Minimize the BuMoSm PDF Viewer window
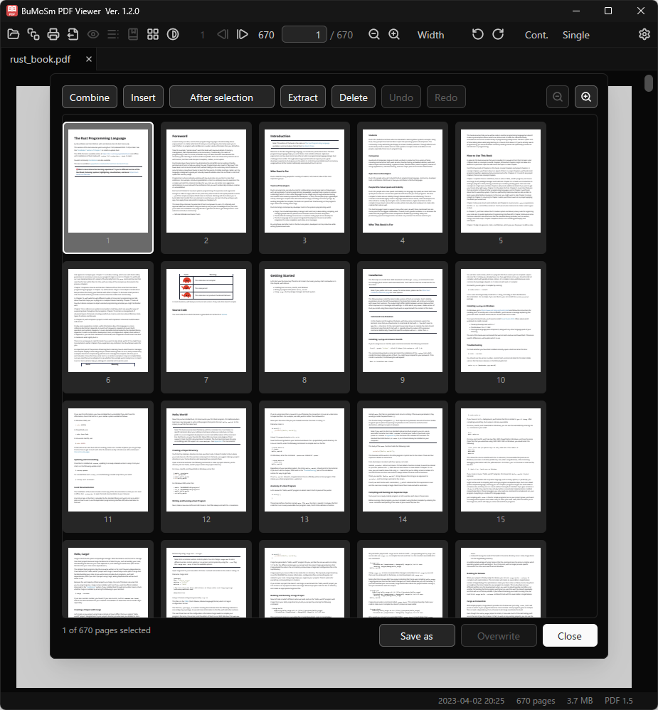The height and width of the screenshot is (710, 658). [576, 11]
